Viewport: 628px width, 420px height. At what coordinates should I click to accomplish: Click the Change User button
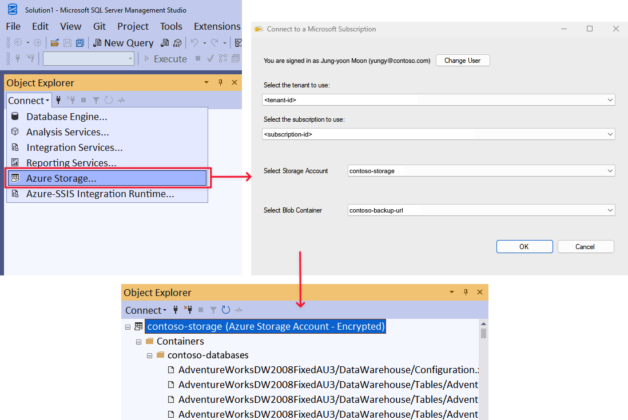[x=463, y=60]
